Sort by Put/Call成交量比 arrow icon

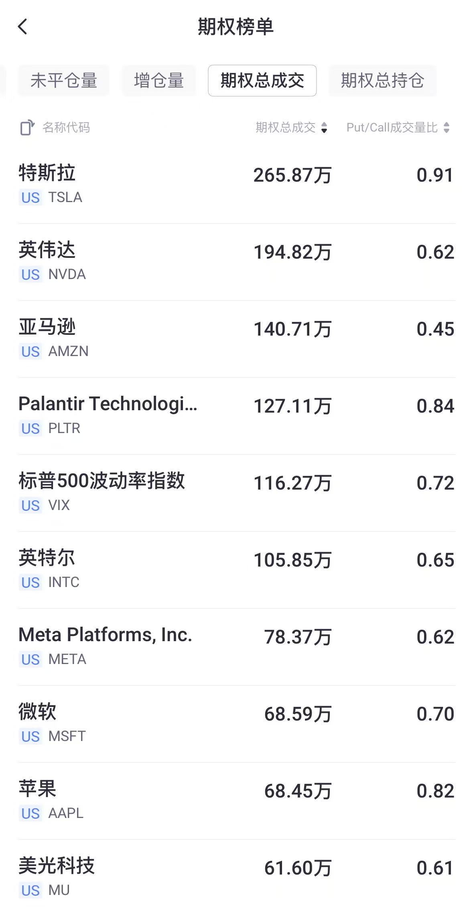point(447,128)
